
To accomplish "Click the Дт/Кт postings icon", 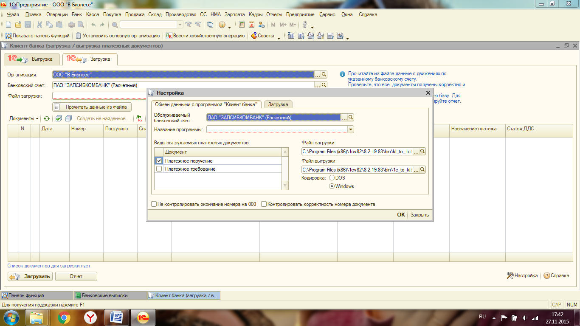I will [x=140, y=118].
